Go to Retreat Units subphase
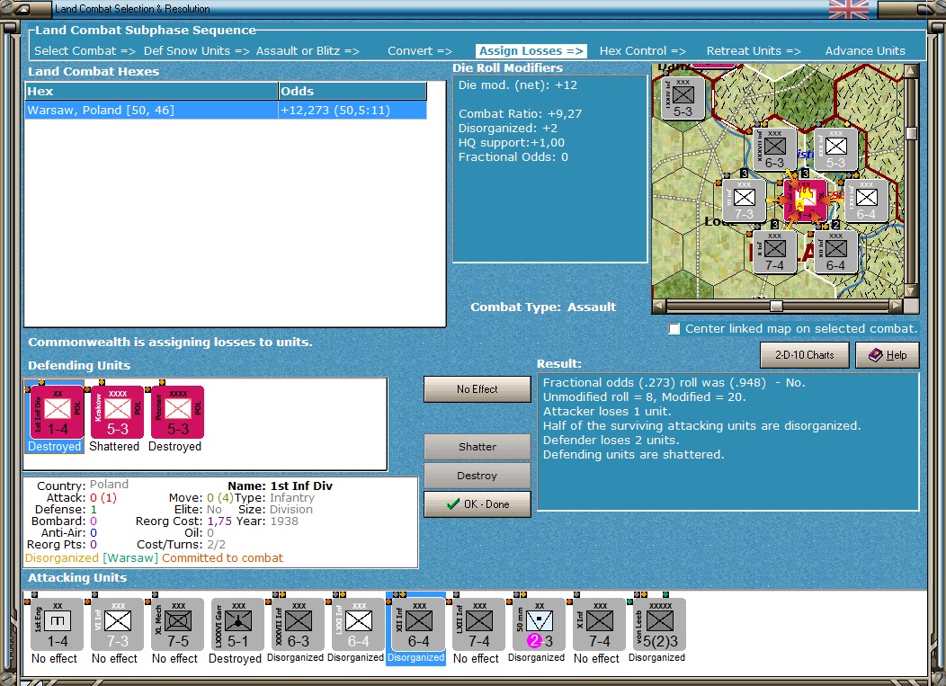The width and height of the screenshot is (946, 686). [x=754, y=50]
